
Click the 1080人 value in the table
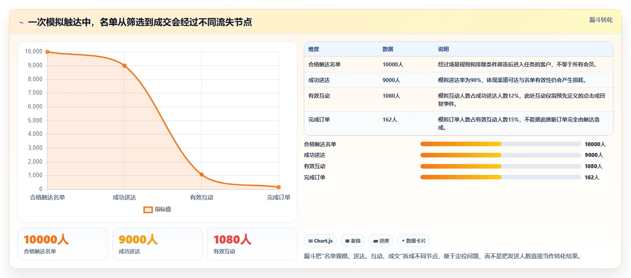point(391,96)
